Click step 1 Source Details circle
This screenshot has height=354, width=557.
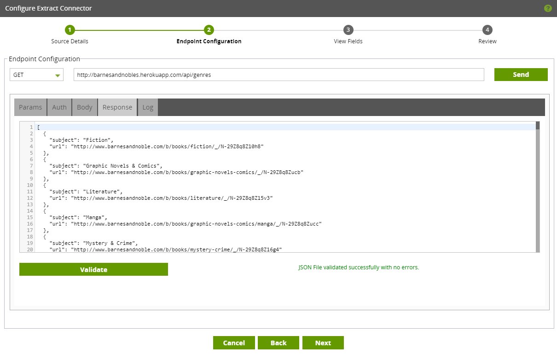[70, 30]
